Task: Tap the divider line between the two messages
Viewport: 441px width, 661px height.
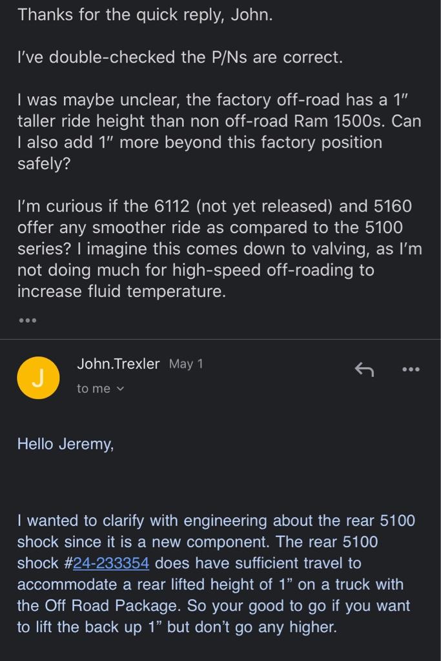Action: click(x=221, y=339)
